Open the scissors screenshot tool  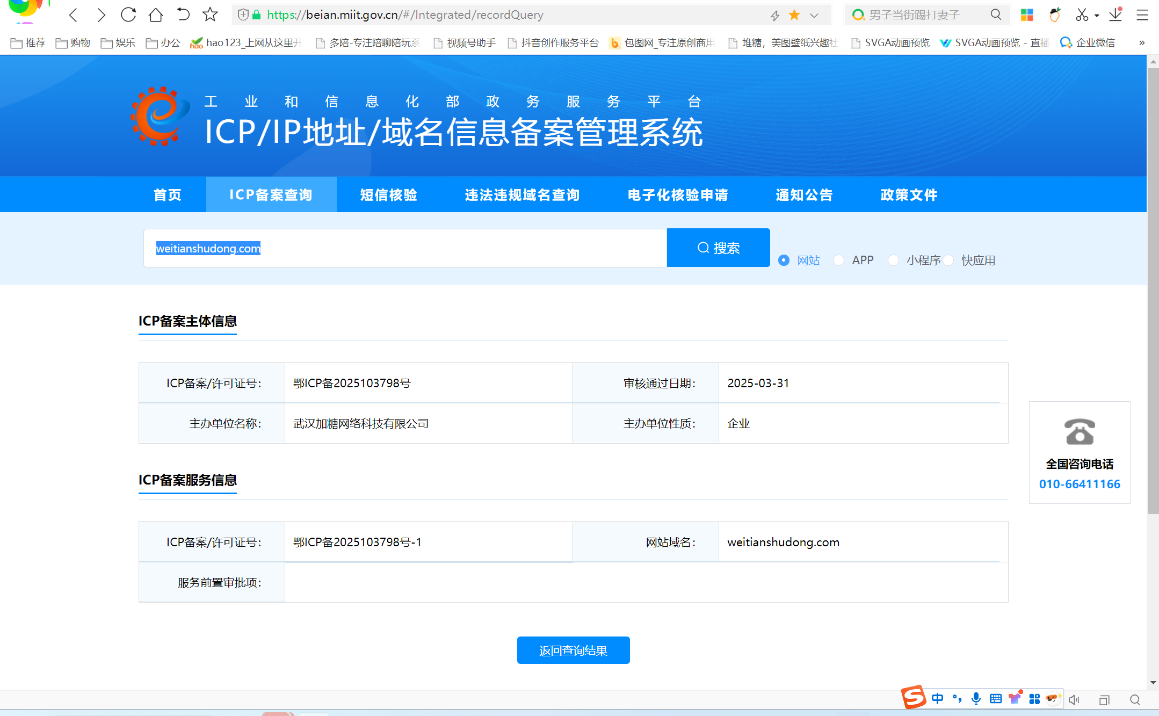click(x=1081, y=15)
